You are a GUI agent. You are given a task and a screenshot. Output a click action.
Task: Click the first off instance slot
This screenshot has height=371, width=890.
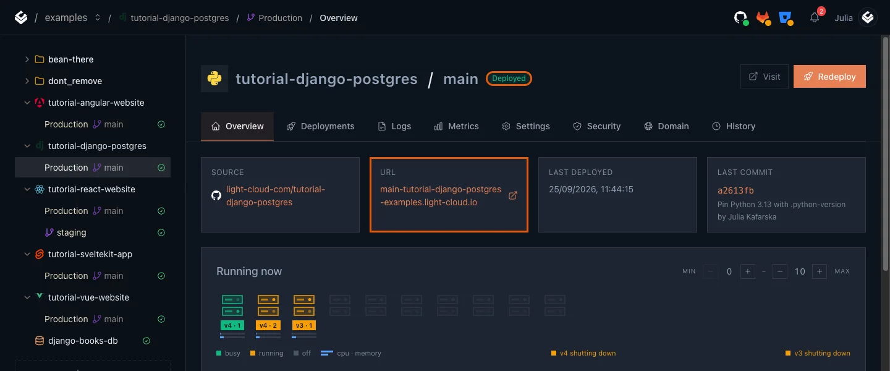click(x=340, y=305)
